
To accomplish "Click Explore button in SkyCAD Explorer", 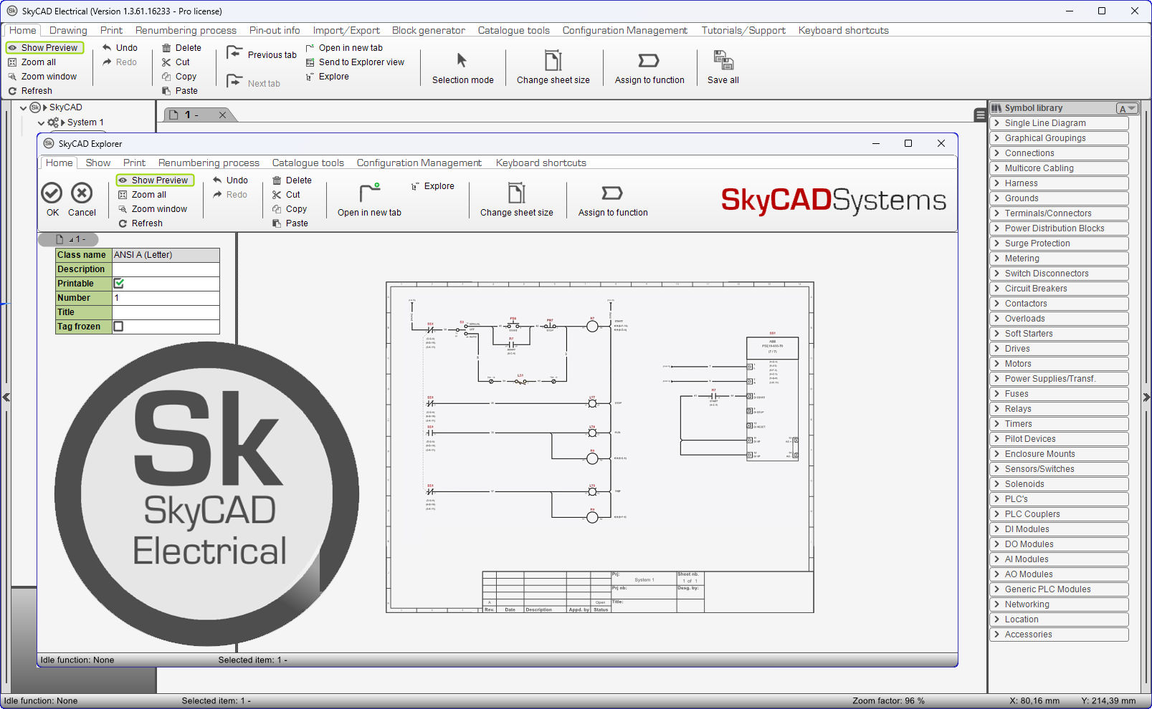I will [x=432, y=186].
